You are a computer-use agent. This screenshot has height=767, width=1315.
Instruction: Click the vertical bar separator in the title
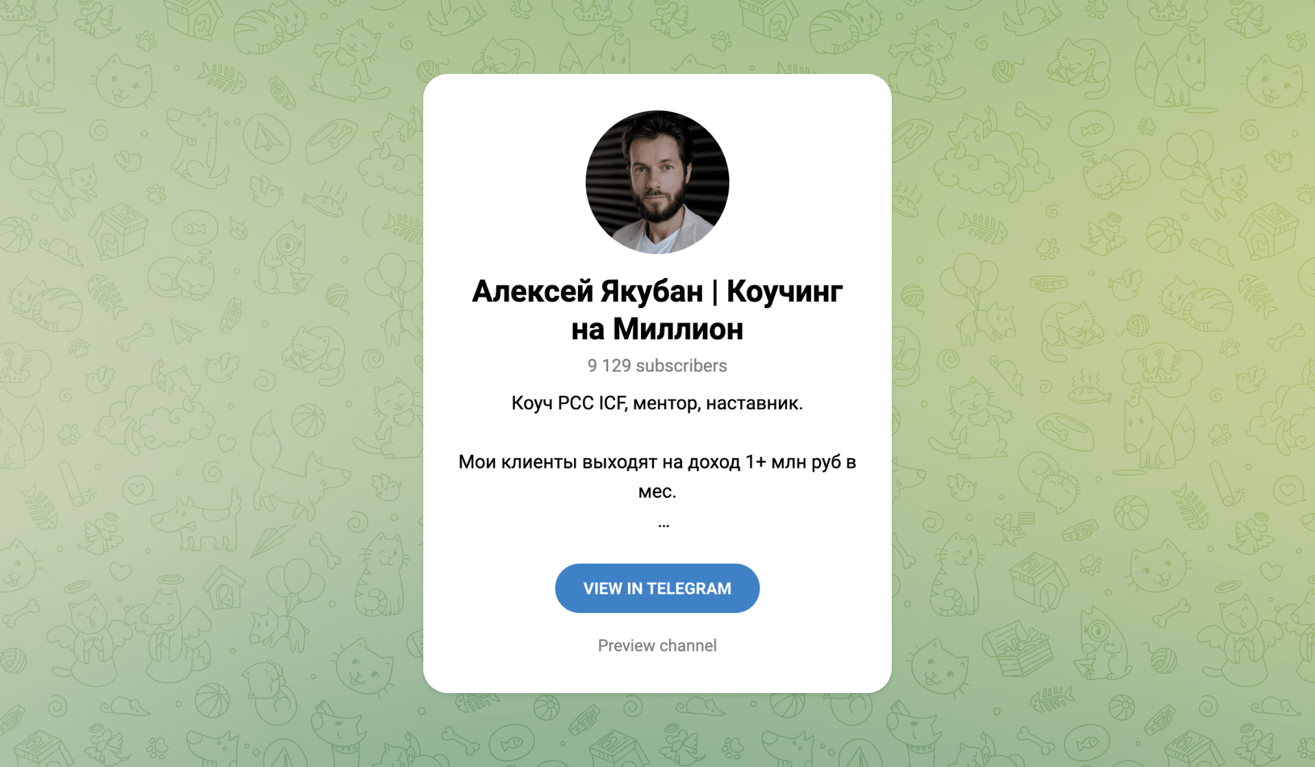pos(714,292)
